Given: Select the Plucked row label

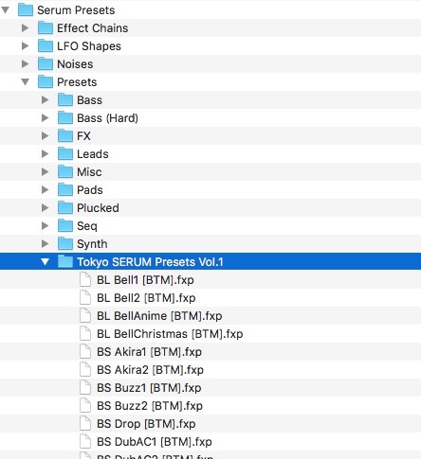Looking at the screenshot, I should pyautogui.click(x=99, y=208).
